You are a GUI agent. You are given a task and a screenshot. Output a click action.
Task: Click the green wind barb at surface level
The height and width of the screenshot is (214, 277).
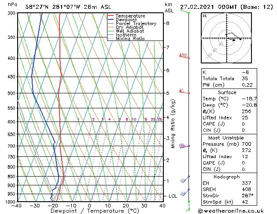(x=188, y=206)
